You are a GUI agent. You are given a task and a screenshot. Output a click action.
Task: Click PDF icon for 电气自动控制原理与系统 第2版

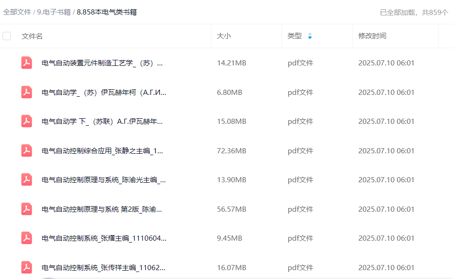coord(27,209)
